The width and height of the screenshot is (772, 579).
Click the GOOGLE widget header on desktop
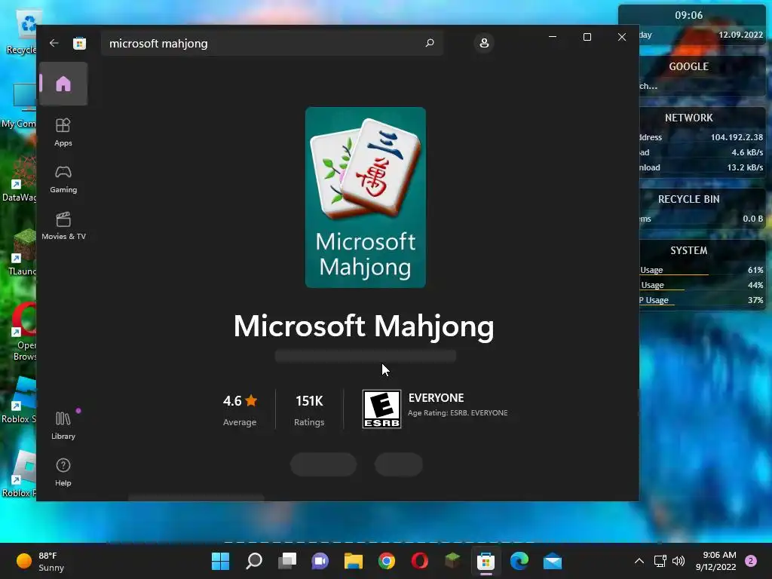pyautogui.click(x=688, y=66)
